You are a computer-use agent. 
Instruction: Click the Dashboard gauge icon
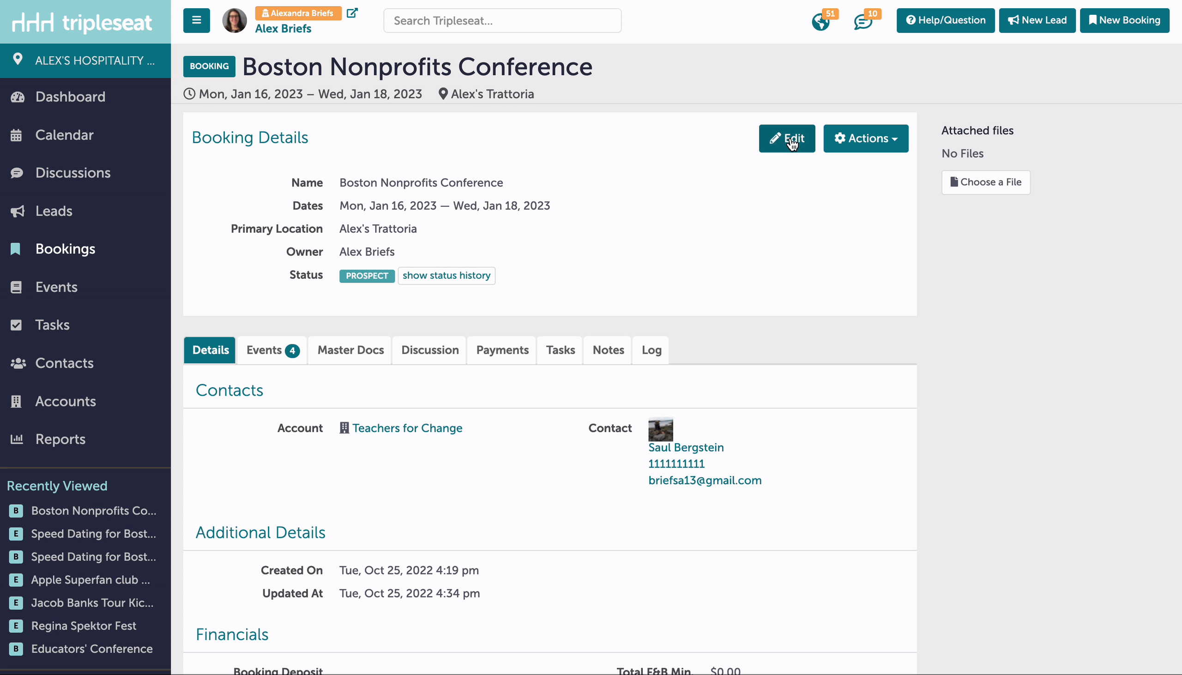[18, 97]
